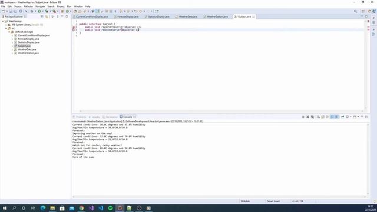
Task: Open the Run button dropdown arrow
Action: coord(42,11)
